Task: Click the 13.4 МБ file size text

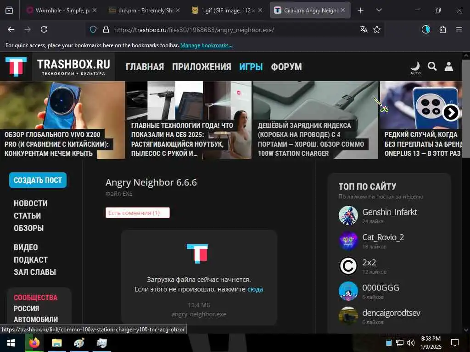Action: point(199,305)
